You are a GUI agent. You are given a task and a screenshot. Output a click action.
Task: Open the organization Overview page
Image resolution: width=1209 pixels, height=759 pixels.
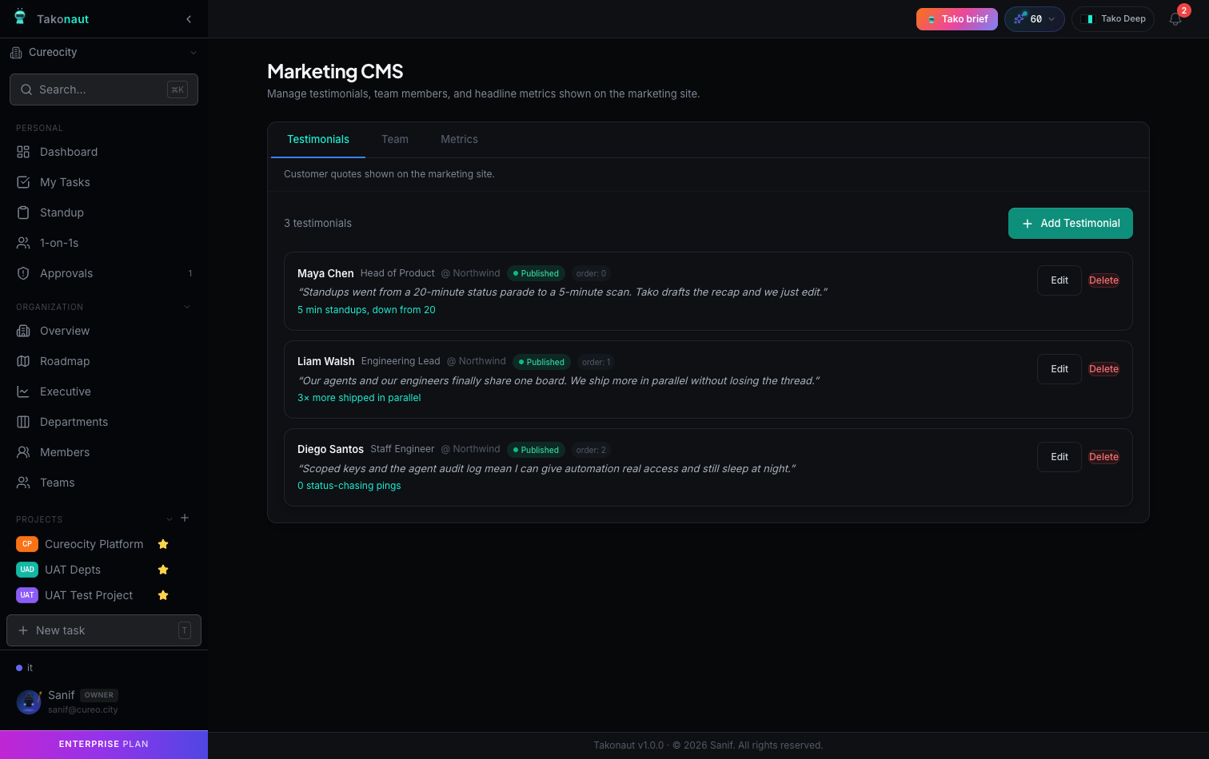(x=104, y=331)
